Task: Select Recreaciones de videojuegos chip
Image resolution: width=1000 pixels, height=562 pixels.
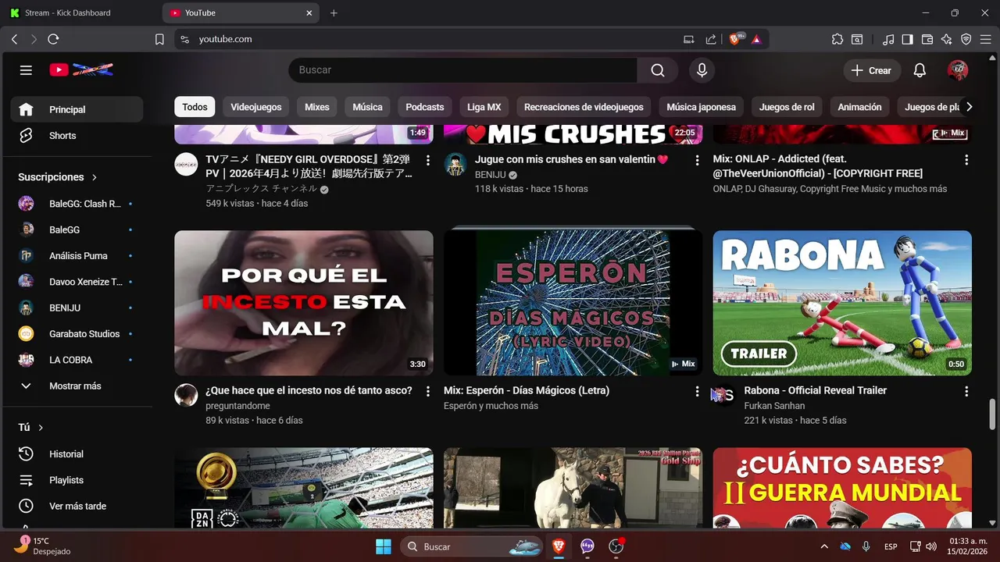Action: [584, 107]
